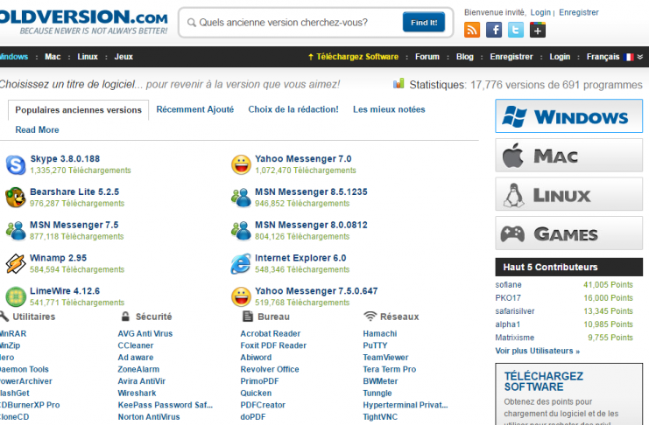Click the search magnifier icon
The height and width of the screenshot is (425, 649).
192,23
